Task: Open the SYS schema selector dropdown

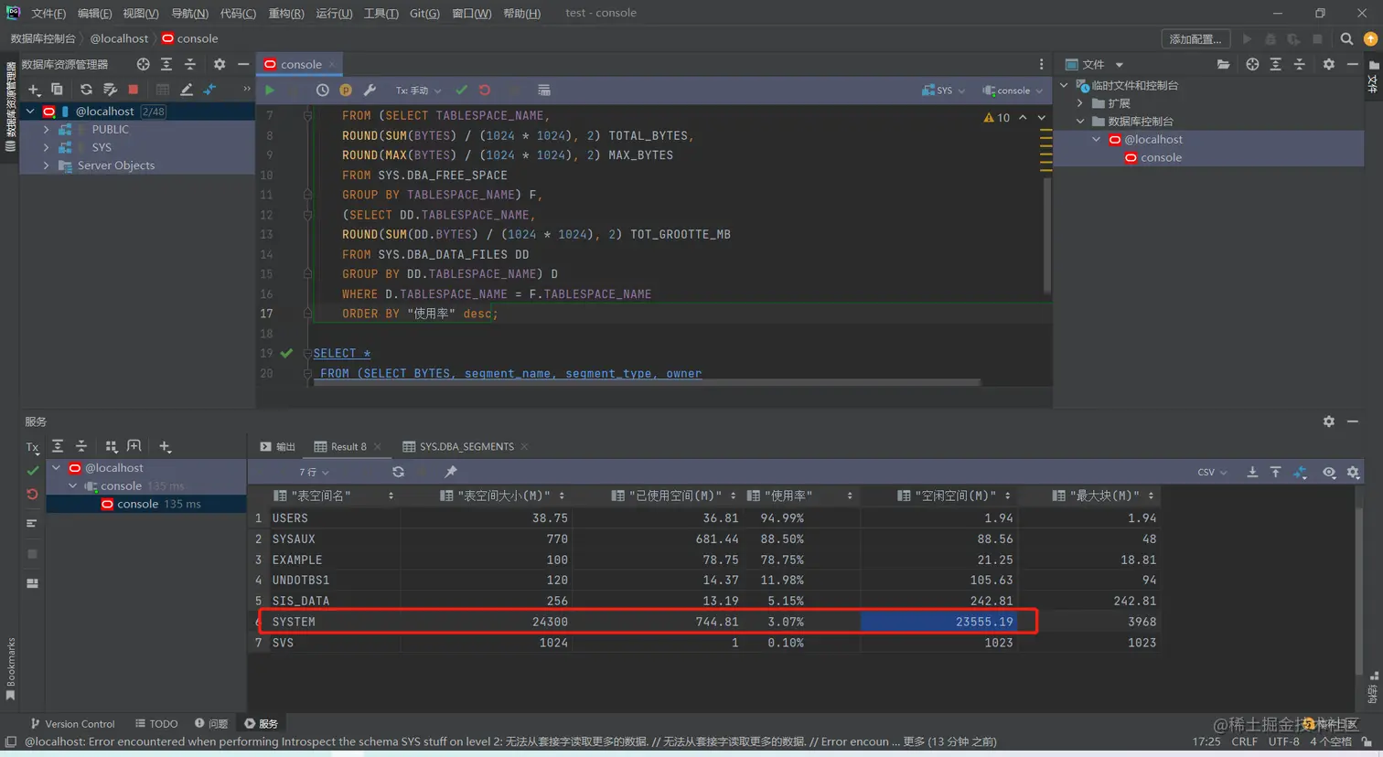Action: tap(944, 91)
